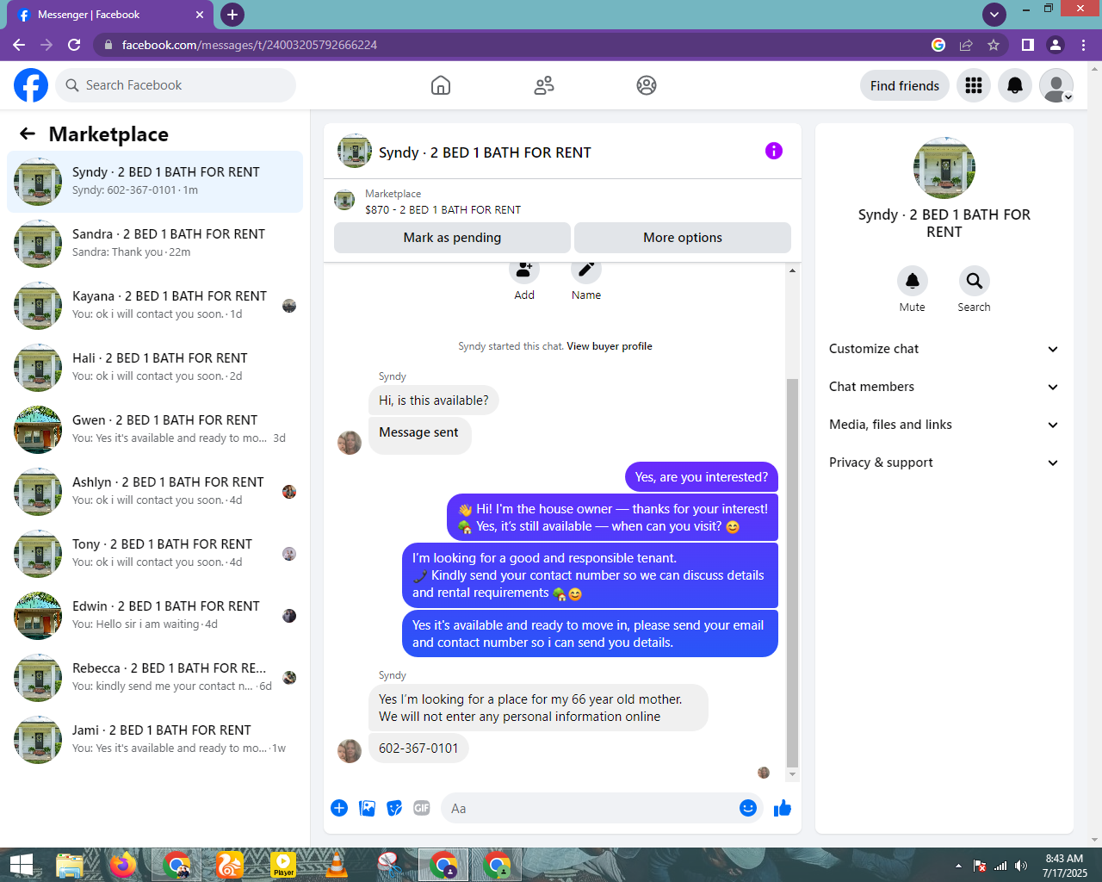Open Chrome three-dot menu

[x=1083, y=45]
